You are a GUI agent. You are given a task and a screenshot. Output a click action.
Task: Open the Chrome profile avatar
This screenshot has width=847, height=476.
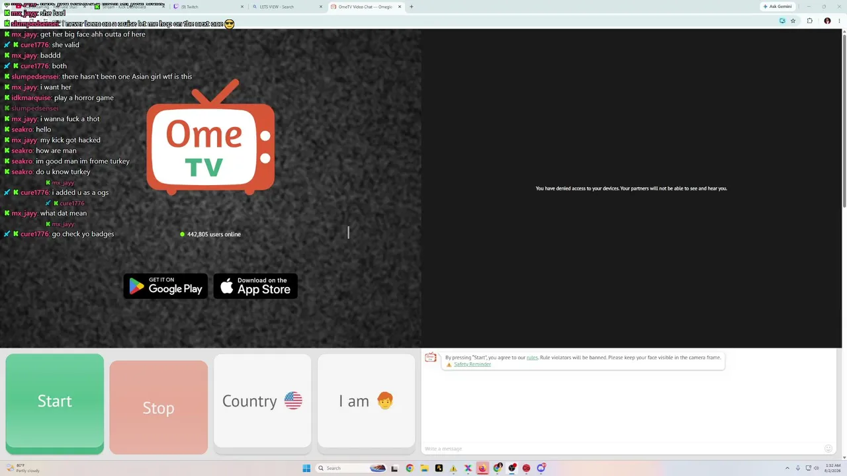(x=827, y=20)
